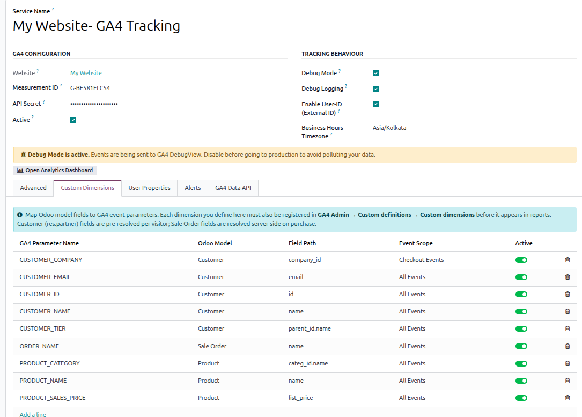Edit the Service Name title field
Screen dimensions: 582x417
[x=97, y=26]
